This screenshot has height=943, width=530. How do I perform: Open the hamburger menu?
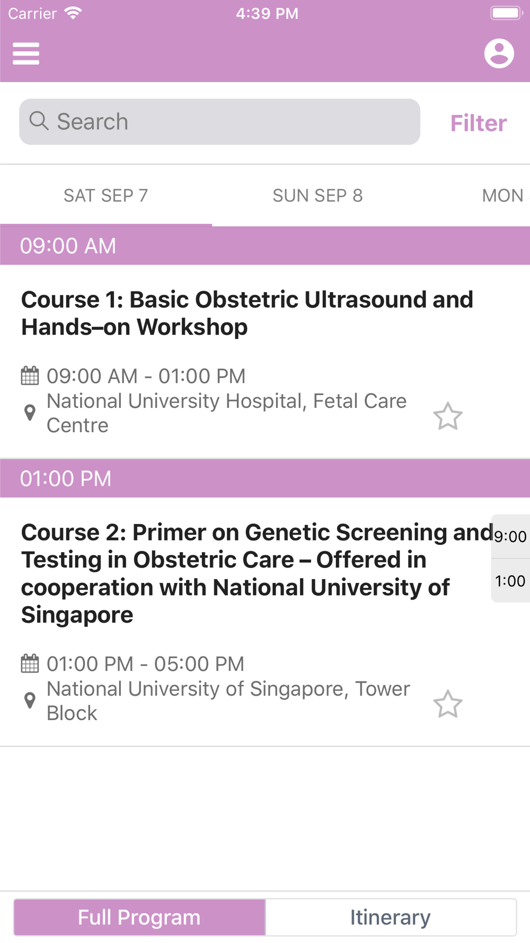pos(26,54)
